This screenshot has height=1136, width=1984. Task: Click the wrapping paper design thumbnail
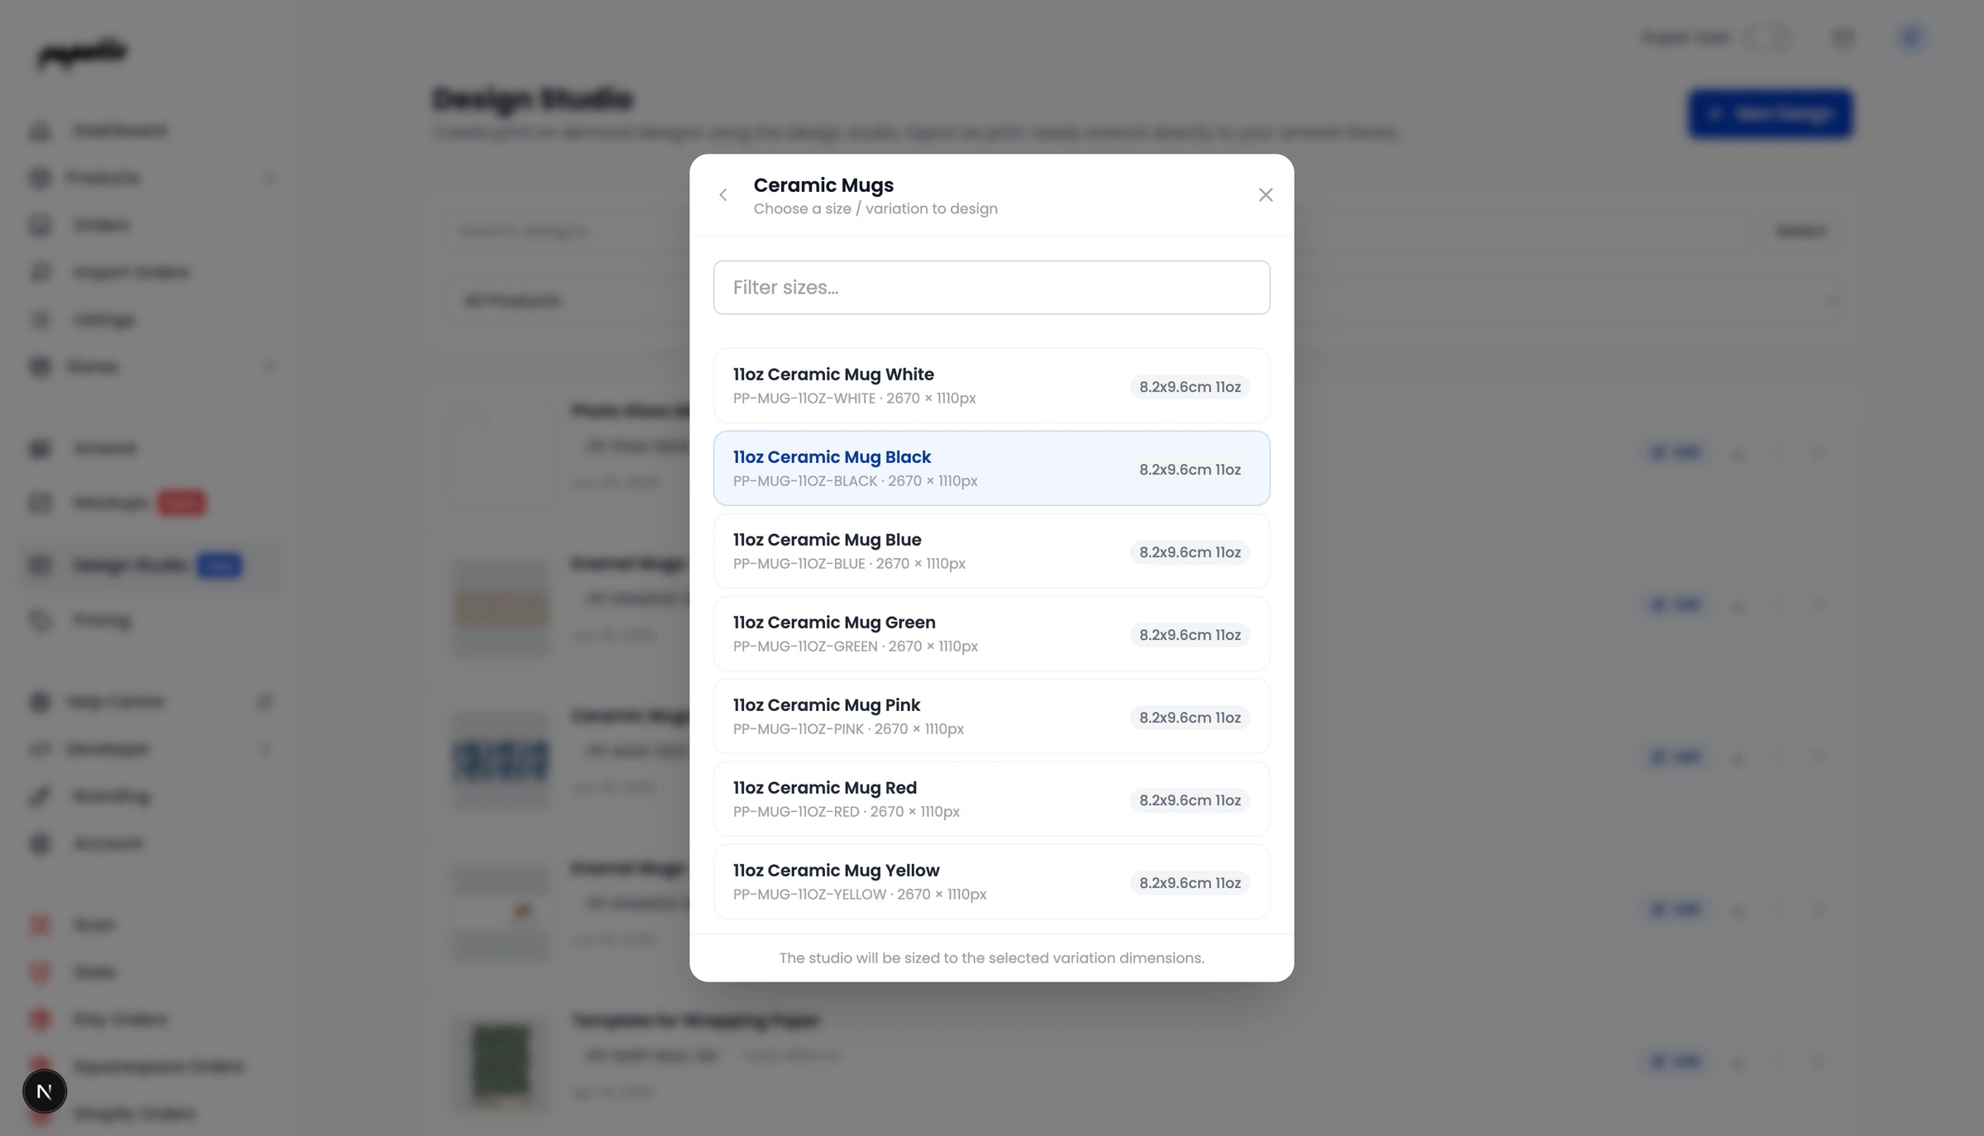(x=500, y=1065)
